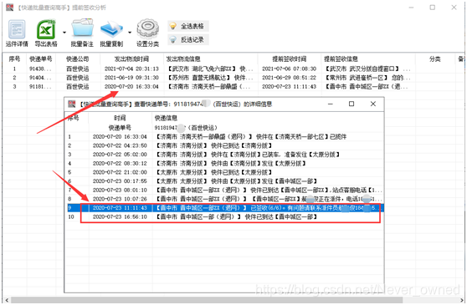This screenshot has height=305, width=467.
Task: Click the right arrow of horizontal scrollbar
Action: click(x=462, y=300)
